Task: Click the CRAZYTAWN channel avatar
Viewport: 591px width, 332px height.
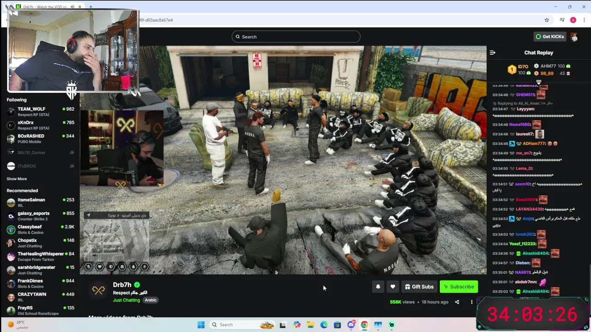Action: [11, 297]
